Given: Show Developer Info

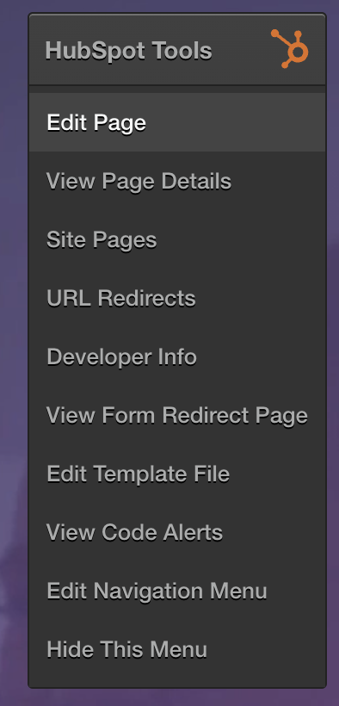Looking at the screenshot, I should pos(177,356).
